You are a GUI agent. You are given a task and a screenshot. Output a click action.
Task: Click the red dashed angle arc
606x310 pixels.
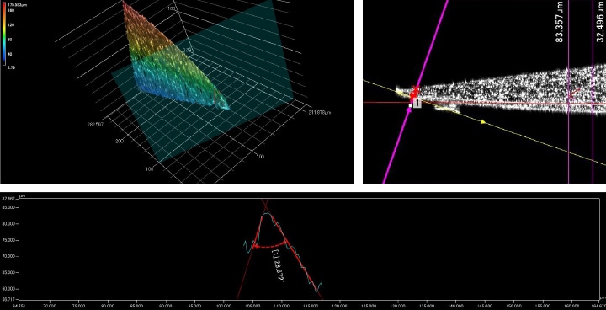(270, 246)
